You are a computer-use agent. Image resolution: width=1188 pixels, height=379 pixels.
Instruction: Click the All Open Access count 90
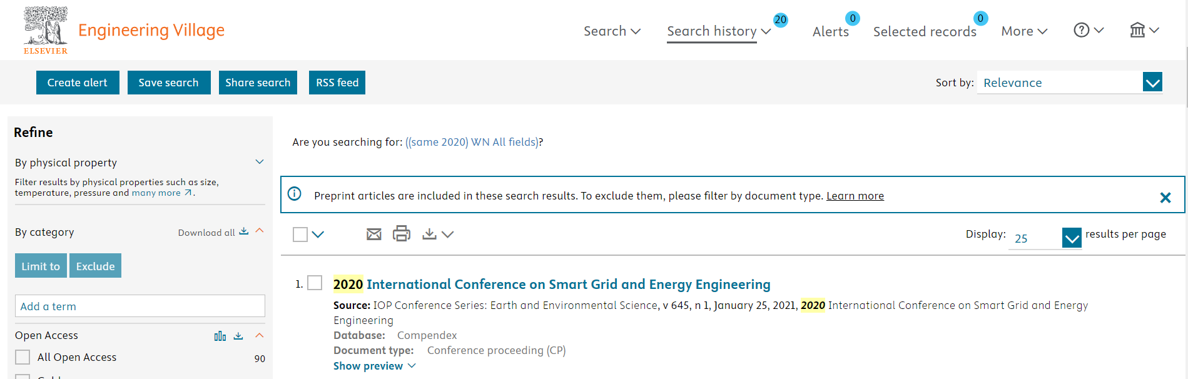(260, 358)
